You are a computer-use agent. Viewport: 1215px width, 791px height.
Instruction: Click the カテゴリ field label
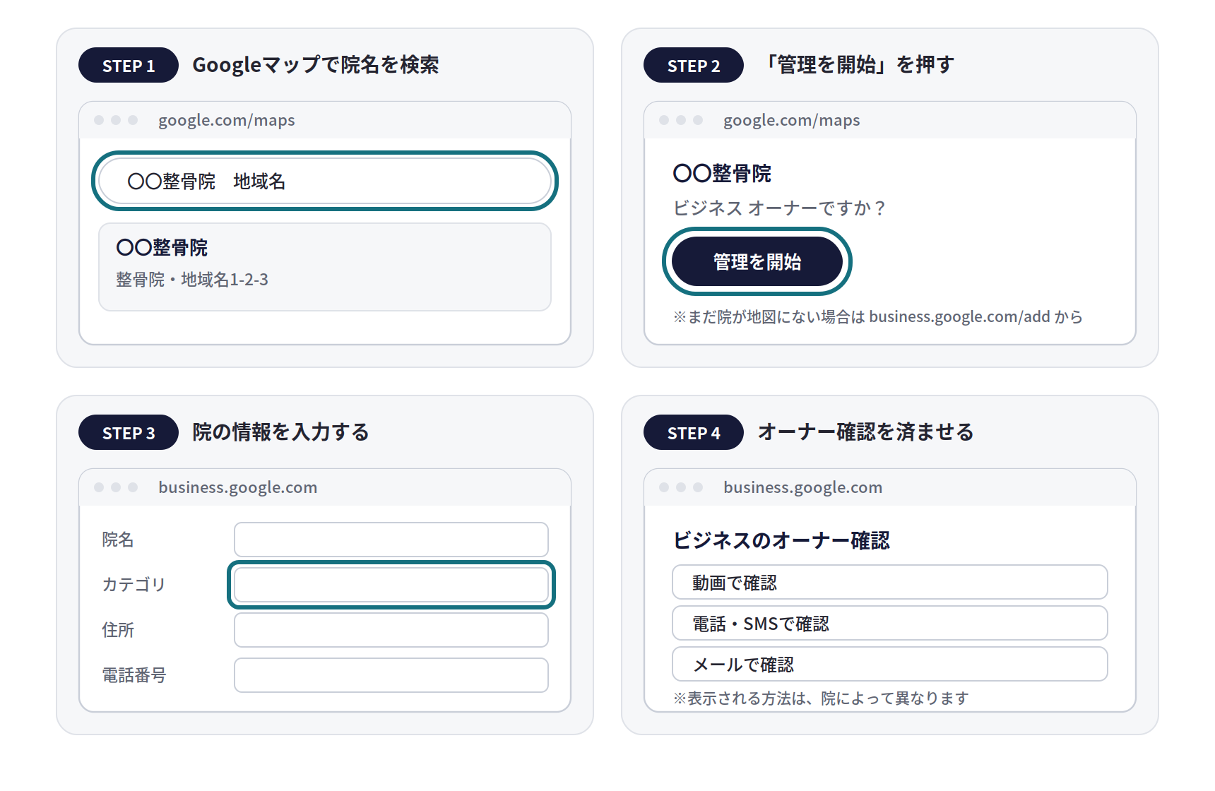coord(134,585)
